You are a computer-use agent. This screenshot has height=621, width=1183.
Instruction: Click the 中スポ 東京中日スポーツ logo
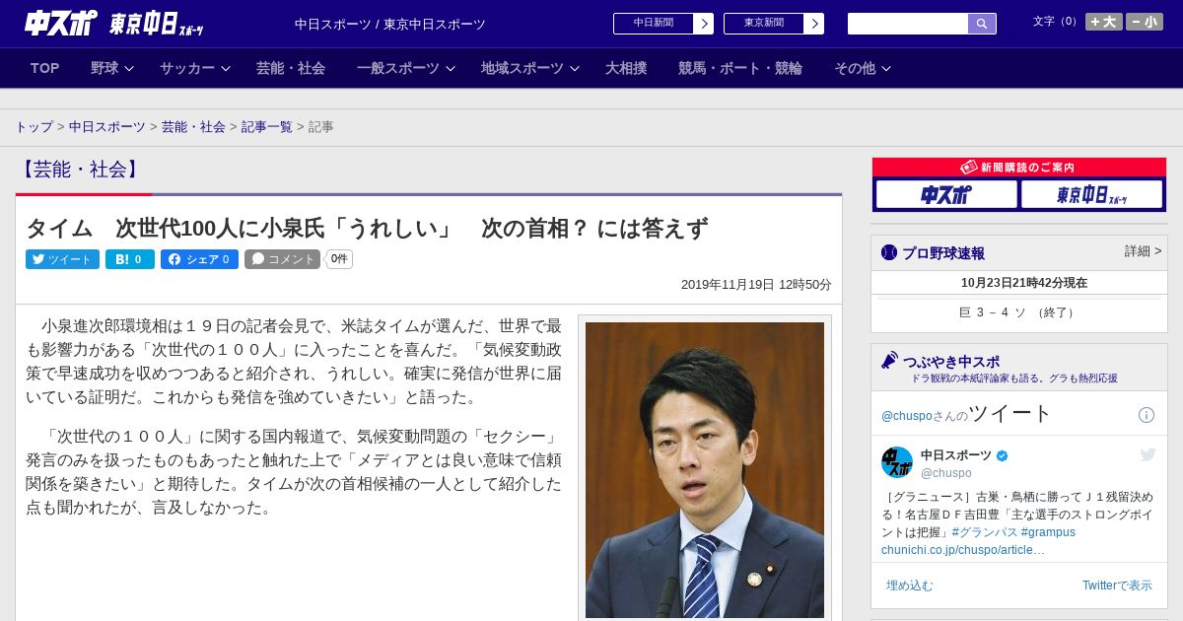click(x=114, y=24)
